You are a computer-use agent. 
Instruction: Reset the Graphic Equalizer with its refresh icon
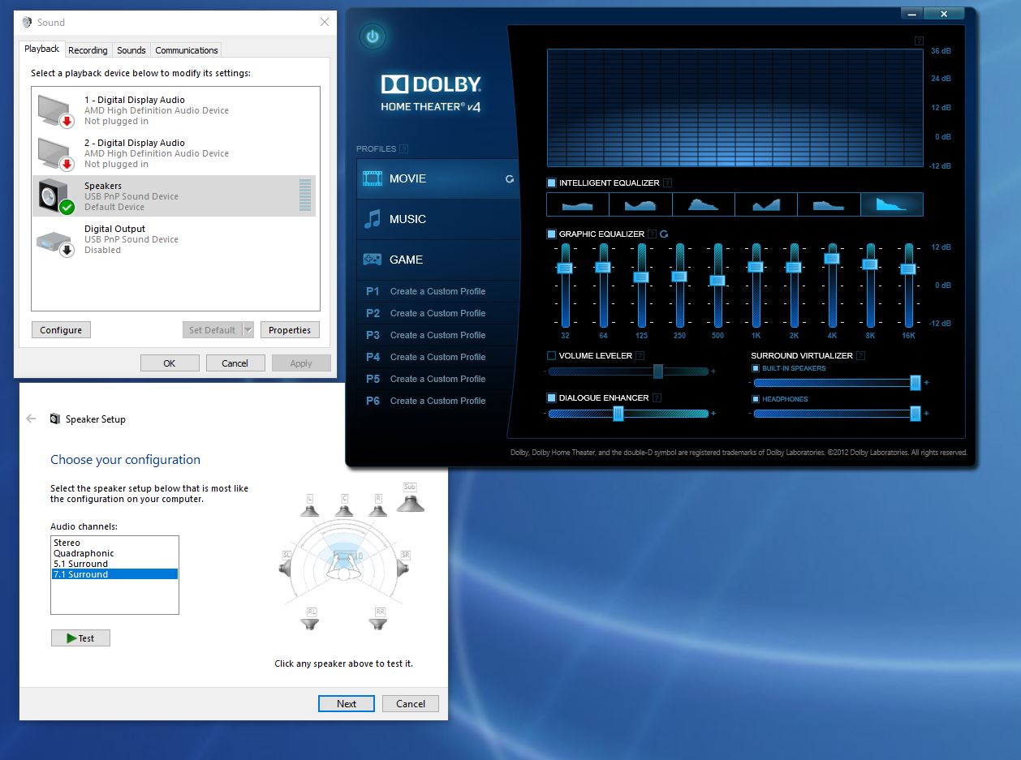click(664, 234)
